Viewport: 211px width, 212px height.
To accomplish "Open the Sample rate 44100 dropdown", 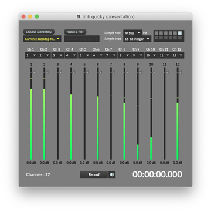I will pyautogui.click(x=132, y=33).
